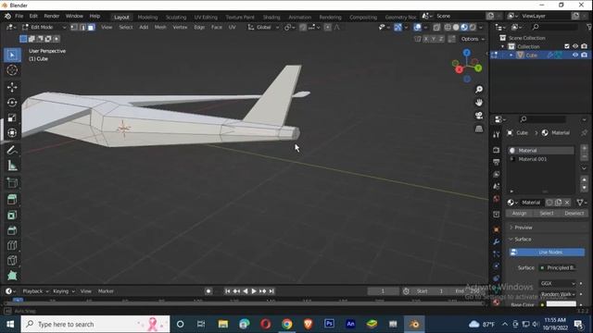Enable face select mode
The height and width of the screenshot is (333, 593).
point(91,27)
